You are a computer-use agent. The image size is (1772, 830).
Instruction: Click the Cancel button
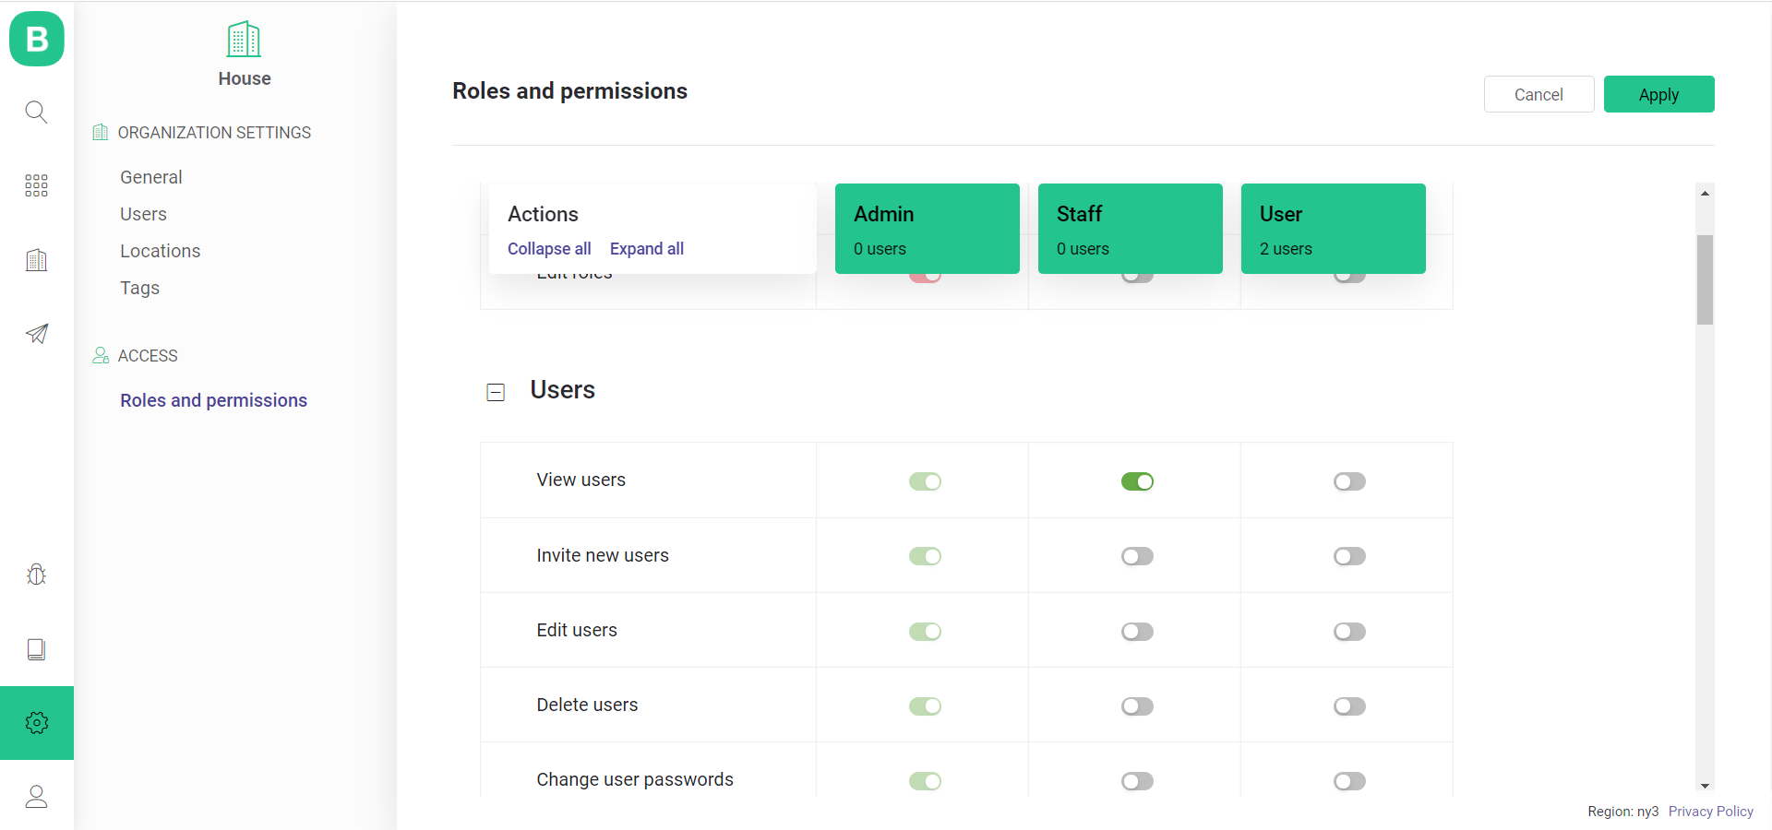(1539, 94)
